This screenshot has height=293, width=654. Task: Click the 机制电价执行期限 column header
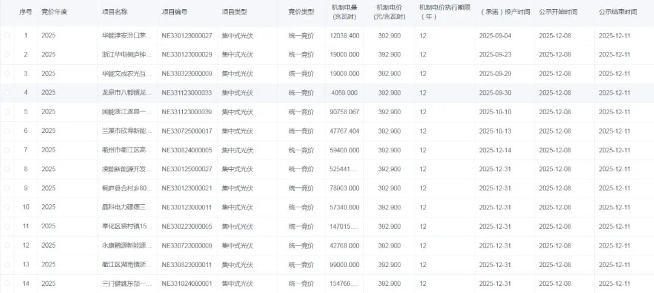(x=444, y=11)
